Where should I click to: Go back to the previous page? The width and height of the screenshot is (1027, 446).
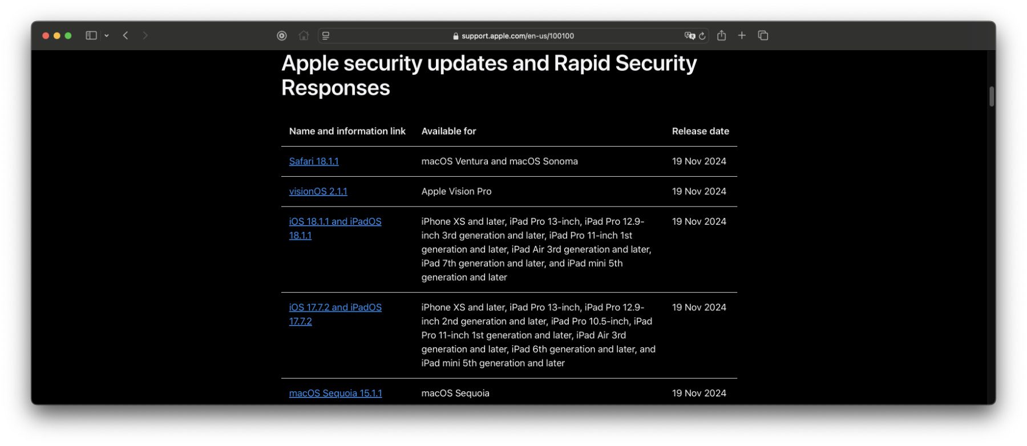126,35
